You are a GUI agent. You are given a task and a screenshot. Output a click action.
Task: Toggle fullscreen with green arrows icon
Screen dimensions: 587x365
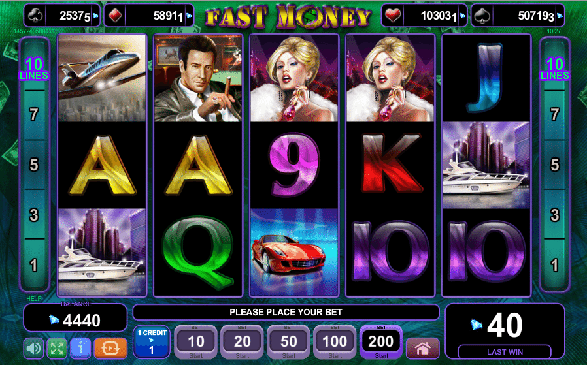(x=57, y=348)
